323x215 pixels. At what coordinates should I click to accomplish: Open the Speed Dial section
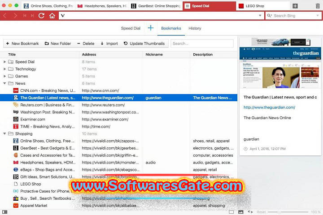[131, 28]
